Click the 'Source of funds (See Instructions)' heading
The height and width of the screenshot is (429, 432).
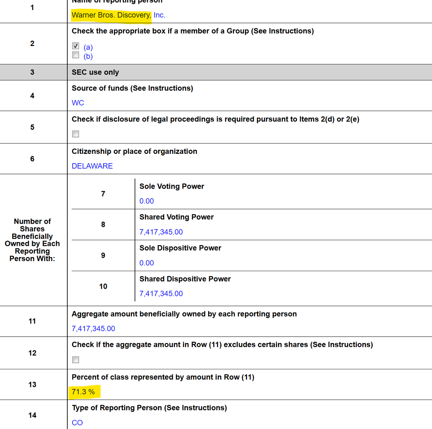tap(132, 88)
